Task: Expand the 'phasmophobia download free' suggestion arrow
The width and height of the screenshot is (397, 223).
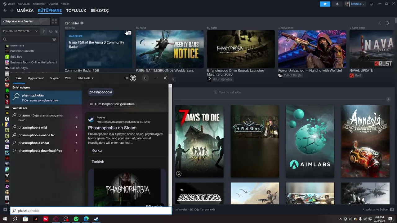Action: coord(76,151)
